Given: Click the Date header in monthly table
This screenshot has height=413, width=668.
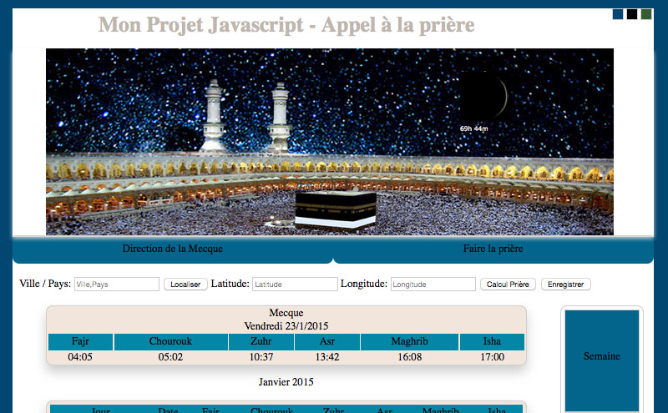Looking at the screenshot, I should coord(168,410).
